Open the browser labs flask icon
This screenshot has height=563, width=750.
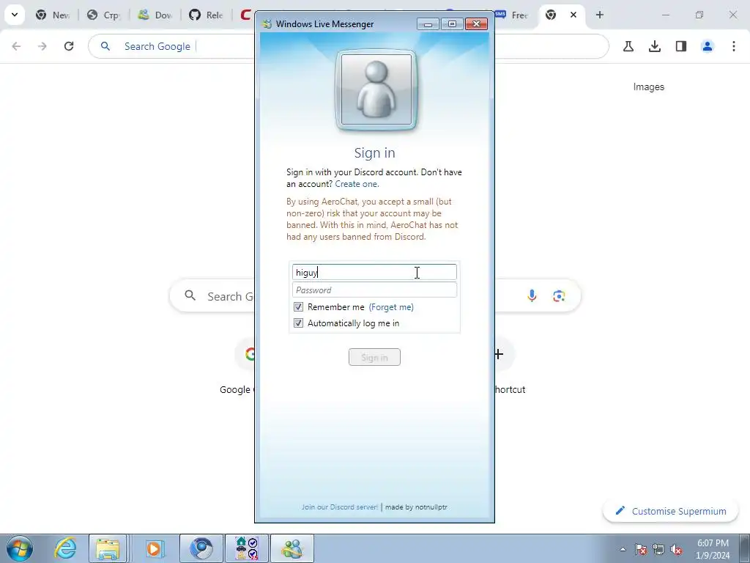click(628, 46)
